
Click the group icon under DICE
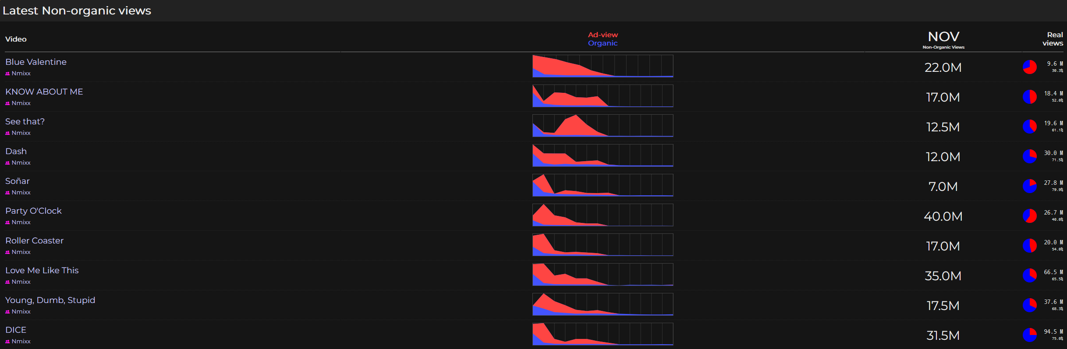[7, 342]
